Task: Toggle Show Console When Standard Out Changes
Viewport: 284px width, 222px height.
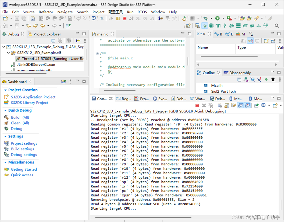Action: coord(240,105)
